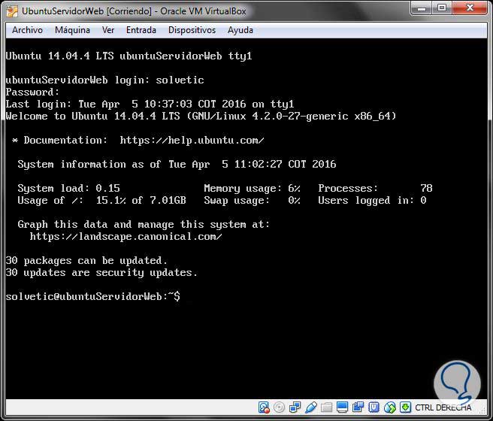Click the VirtualBox icon in the title bar

point(12,11)
